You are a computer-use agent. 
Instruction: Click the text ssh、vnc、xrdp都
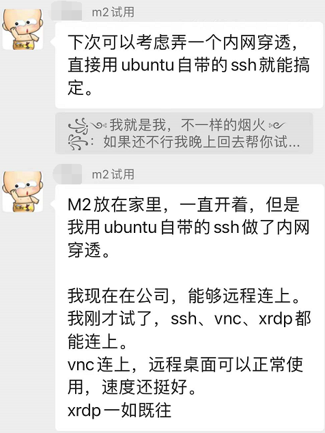click(240, 319)
